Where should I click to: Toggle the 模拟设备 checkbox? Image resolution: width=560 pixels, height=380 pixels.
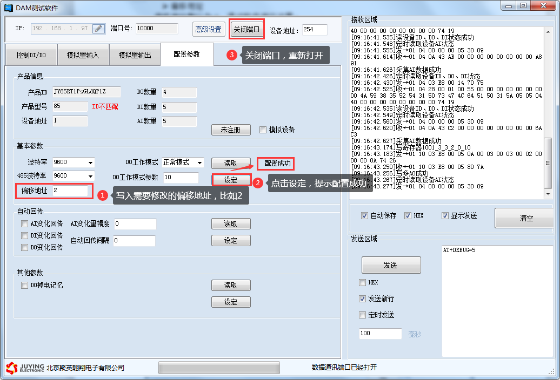point(263,130)
